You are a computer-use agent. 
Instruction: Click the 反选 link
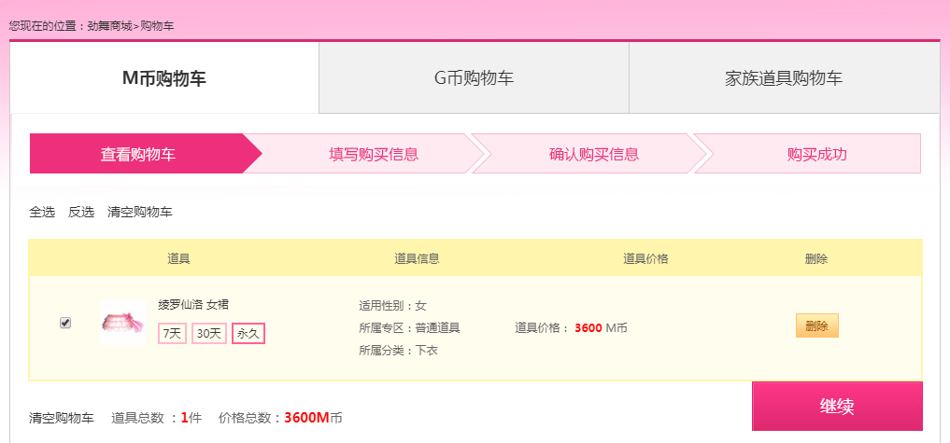(81, 212)
